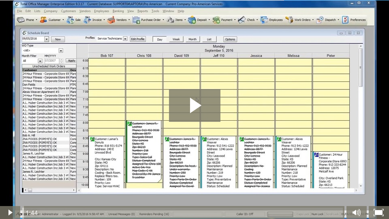This screenshot has height=219, width=389.
Task: Play the video with the center play button
Action: (195, 106)
